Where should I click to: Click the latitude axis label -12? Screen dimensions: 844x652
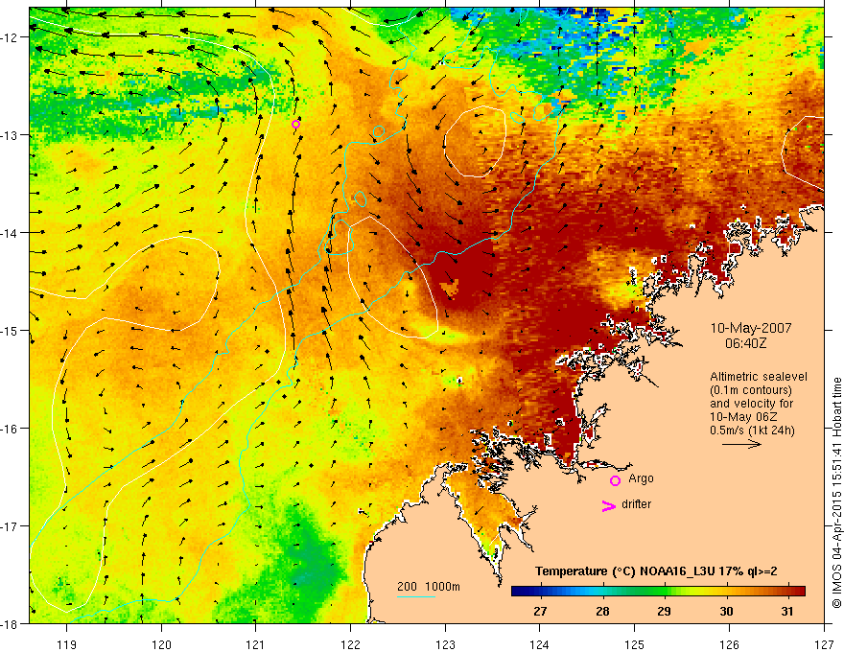tap(12, 37)
